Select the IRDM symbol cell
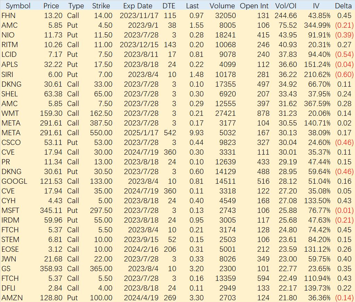 tap(10, 220)
